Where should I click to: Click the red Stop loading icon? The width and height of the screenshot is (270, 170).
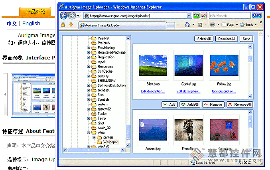pos(203,16)
